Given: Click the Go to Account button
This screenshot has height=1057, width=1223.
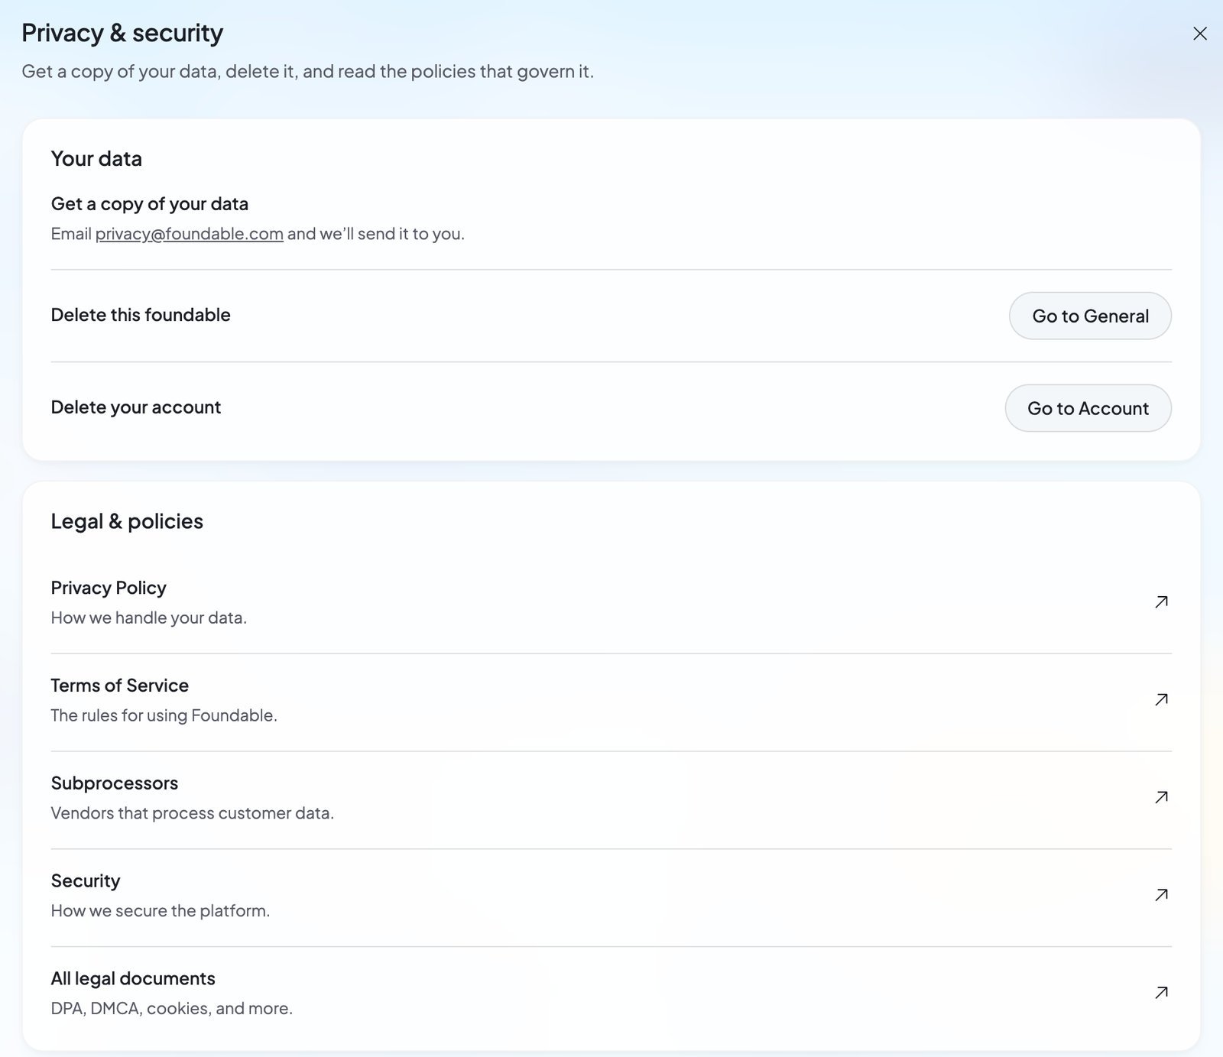Looking at the screenshot, I should tap(1088, 408).
